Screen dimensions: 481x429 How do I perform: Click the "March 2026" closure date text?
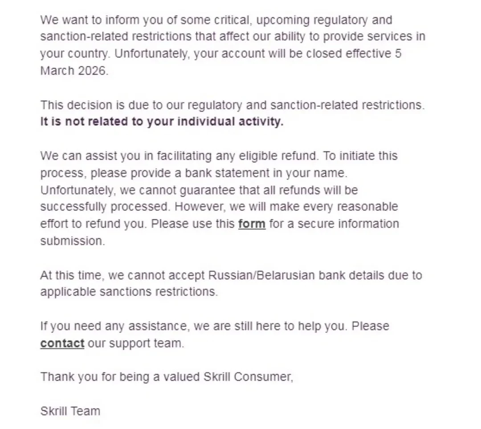[73, 70]
